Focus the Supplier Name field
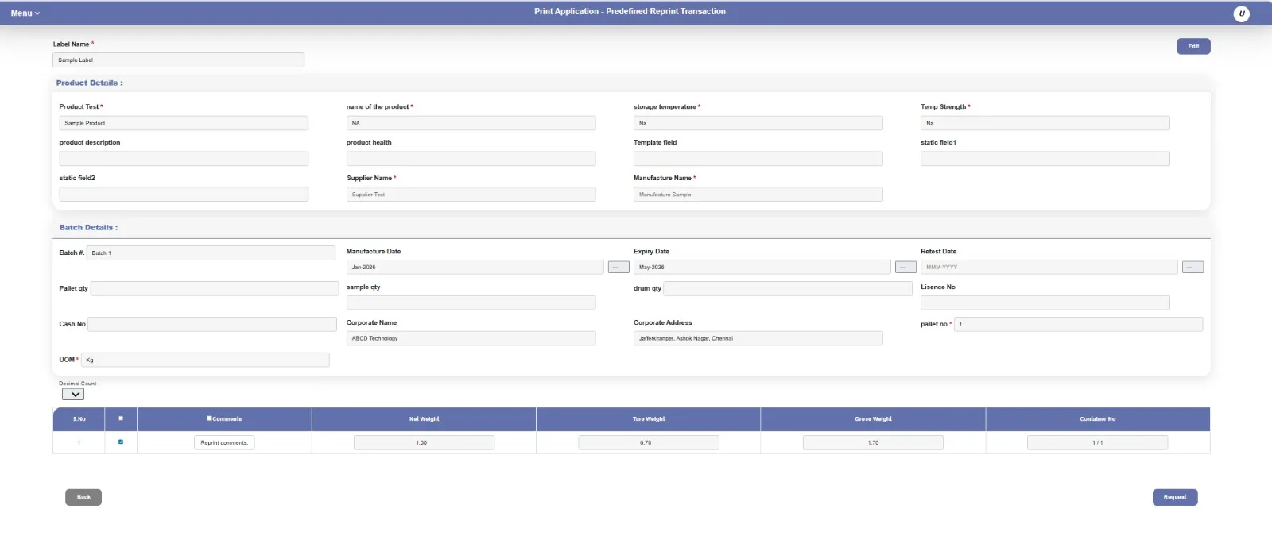The width and height of the screenshot is (1272, 536). 471,195
